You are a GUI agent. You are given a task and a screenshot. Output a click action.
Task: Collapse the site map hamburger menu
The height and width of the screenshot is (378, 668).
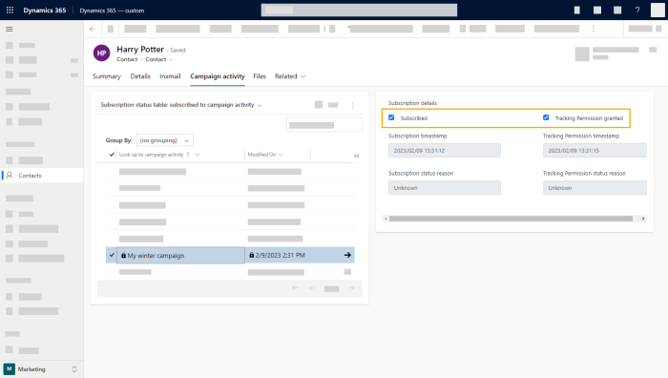(9, 29)
